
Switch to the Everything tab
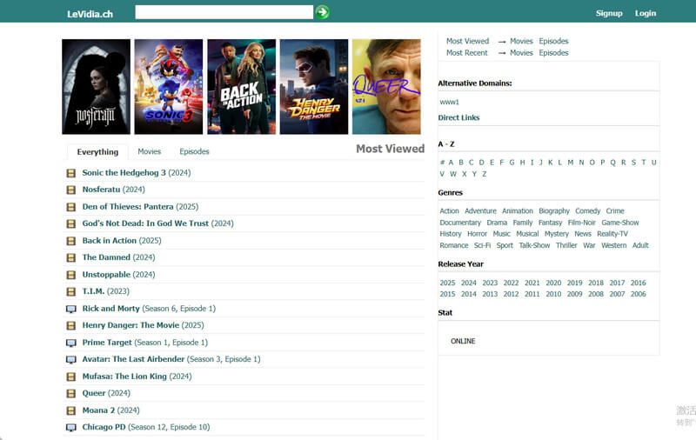(x=97, y=151)
